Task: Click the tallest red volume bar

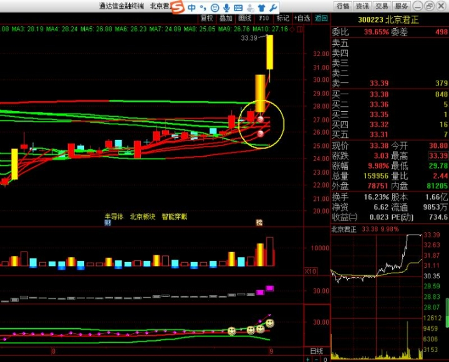Action: point(270,252)
